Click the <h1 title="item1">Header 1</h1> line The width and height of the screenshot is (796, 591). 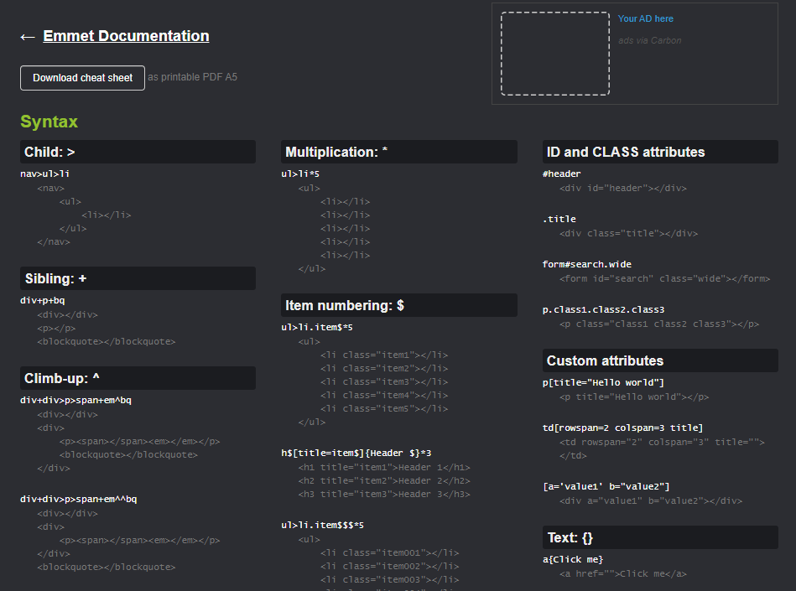tap(384, 468)
